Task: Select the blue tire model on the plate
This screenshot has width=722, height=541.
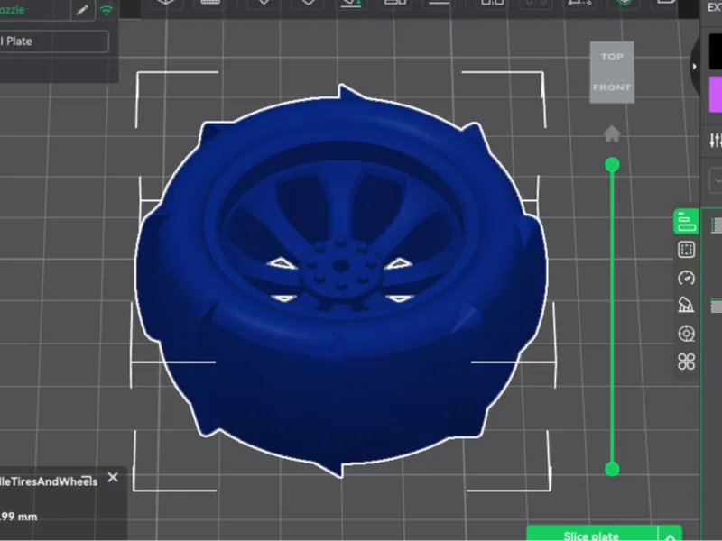Action: [x=341, y=280]
